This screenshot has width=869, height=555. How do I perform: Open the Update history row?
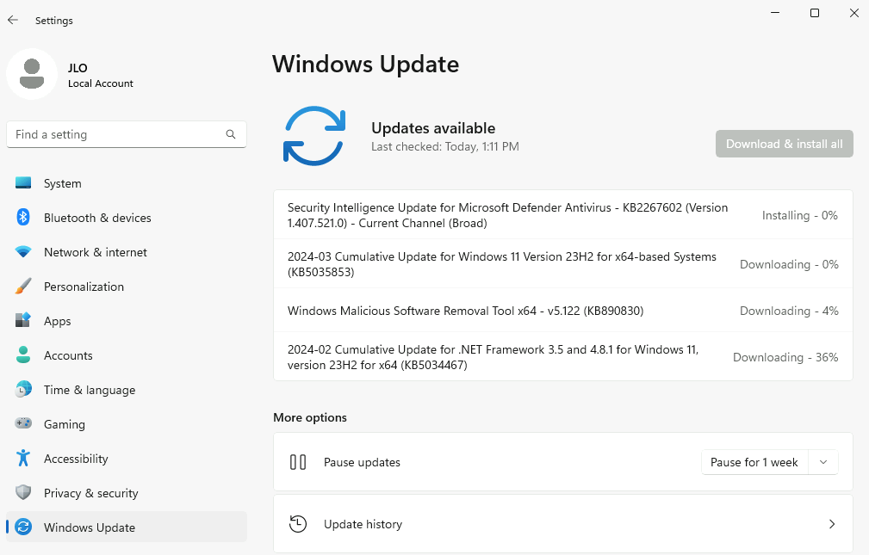pyautogui.click(x=563, y=524)
